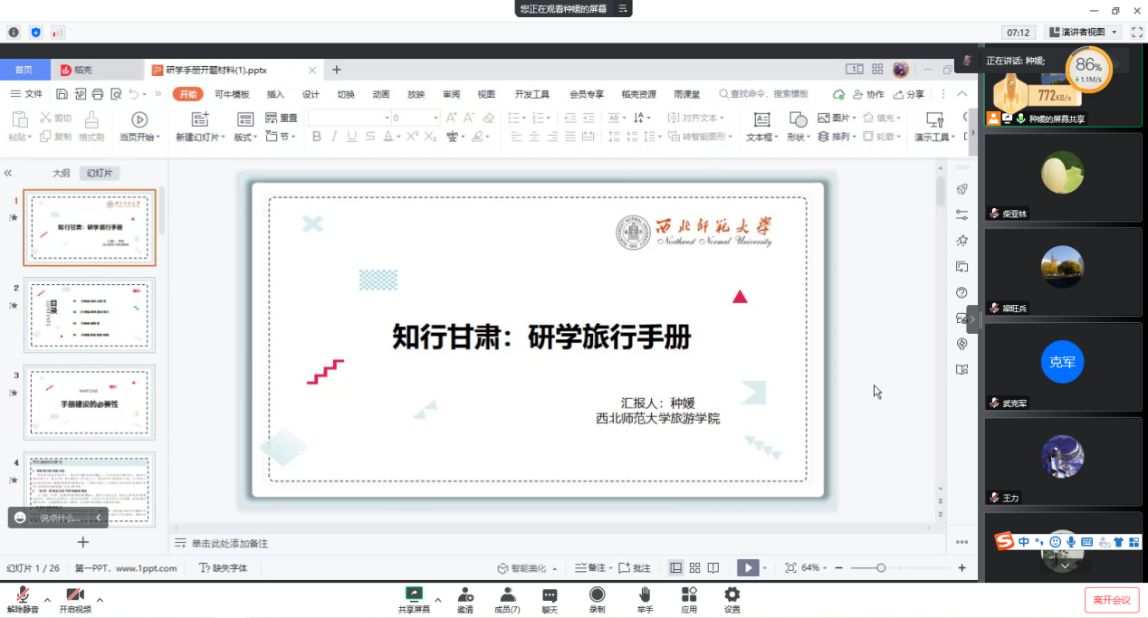Open the 64% zoom level dropdown
1148x618 pixels.
tap(814, 567)
